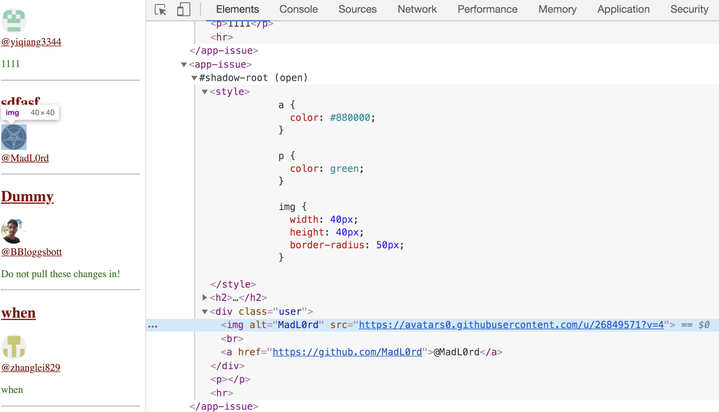
Task: Click the zhanglei829 avatar image
Action: click(14, 346)
